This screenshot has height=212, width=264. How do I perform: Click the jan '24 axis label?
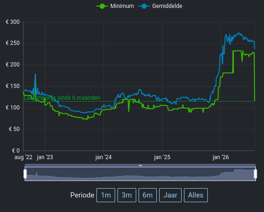[x=103, y=157]
